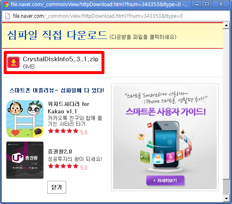Click the page document icon in address bar

(7, 16)
